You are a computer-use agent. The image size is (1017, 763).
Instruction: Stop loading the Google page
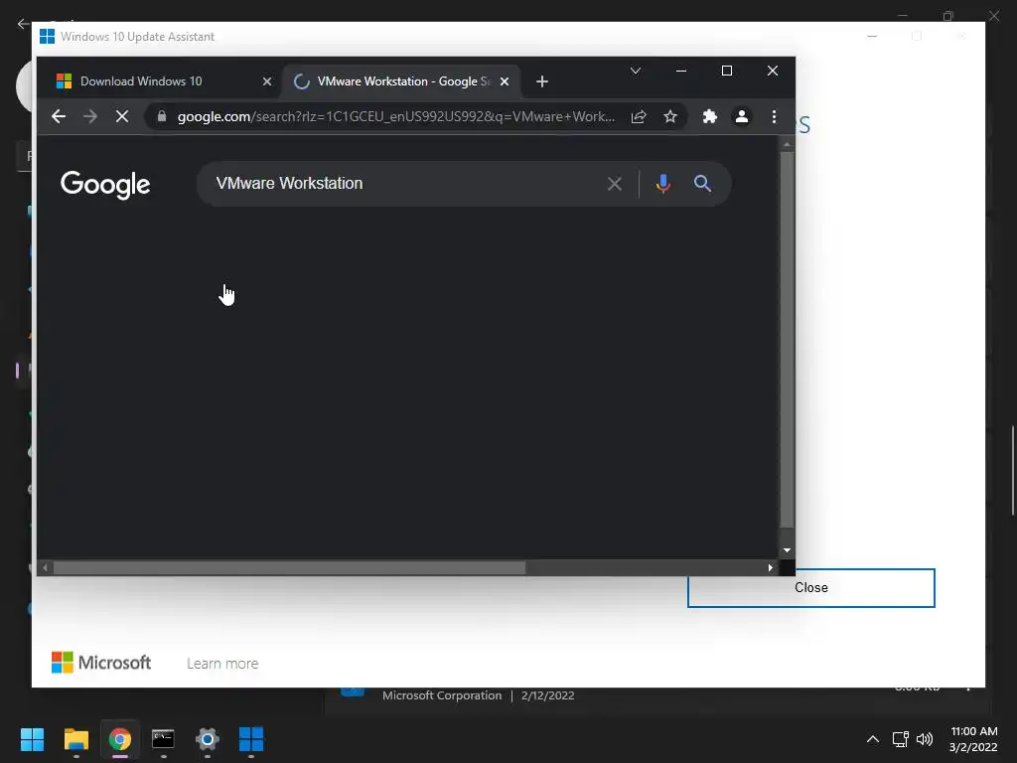pos(122,117)
